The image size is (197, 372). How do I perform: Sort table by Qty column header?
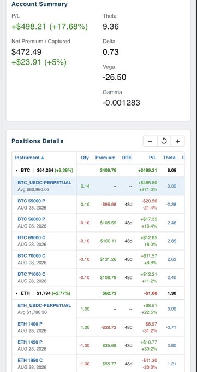click(x=85, y=158)
